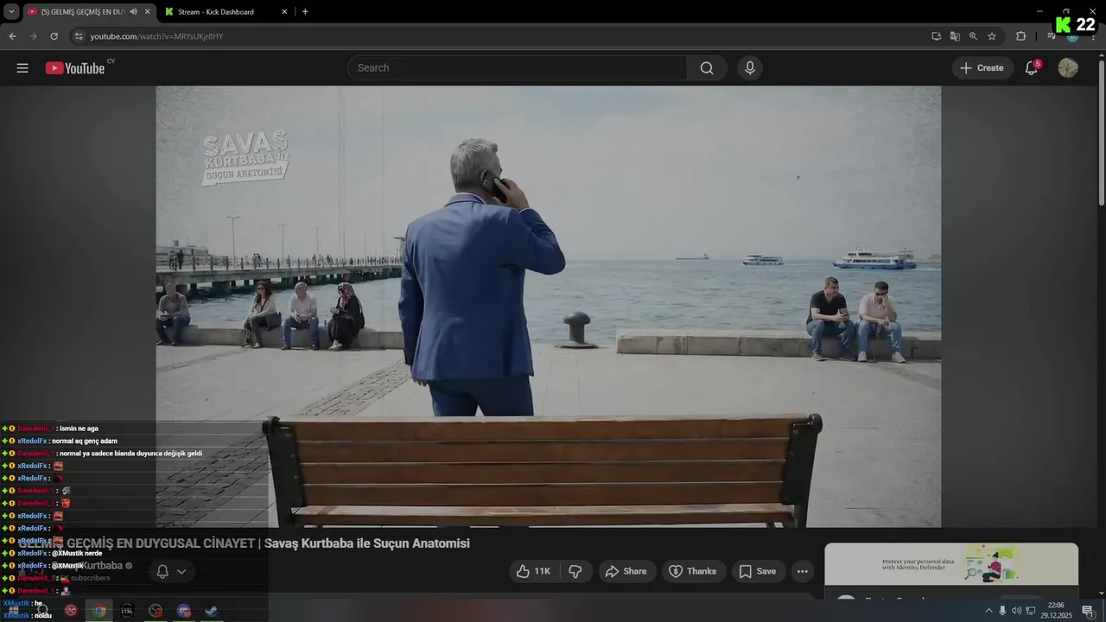Pause the video by clicking the player

pos(548,306)
